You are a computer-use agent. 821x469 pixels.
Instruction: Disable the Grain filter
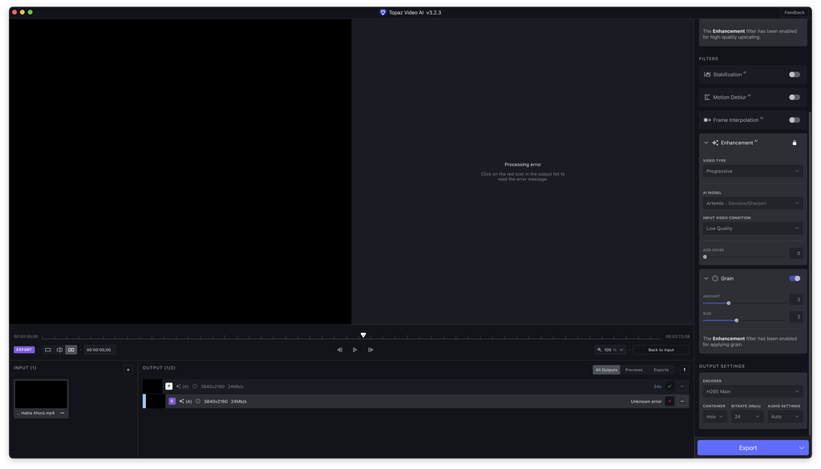(x=793, y=278)
